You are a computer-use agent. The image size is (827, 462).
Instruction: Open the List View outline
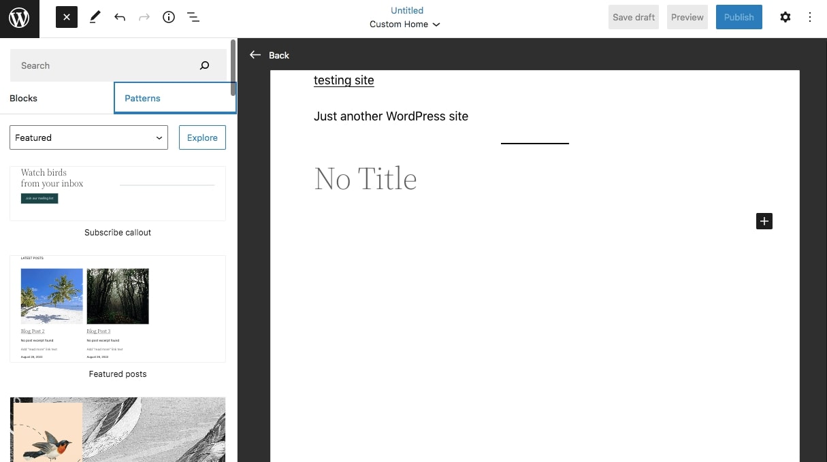click(193, 16)
